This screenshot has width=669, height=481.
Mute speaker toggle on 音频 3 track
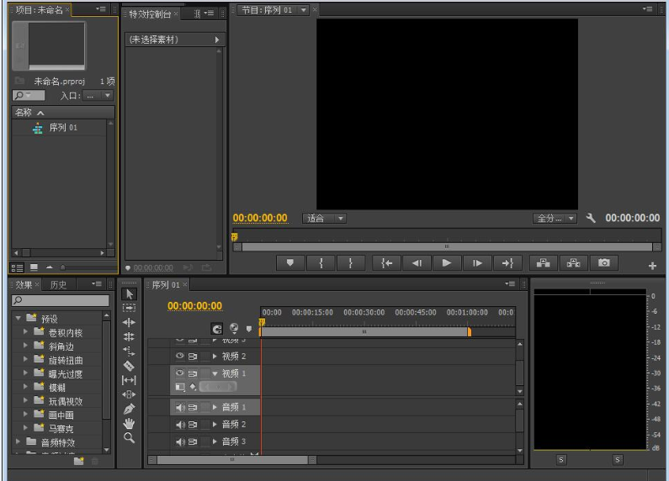[x=180, y=441]
